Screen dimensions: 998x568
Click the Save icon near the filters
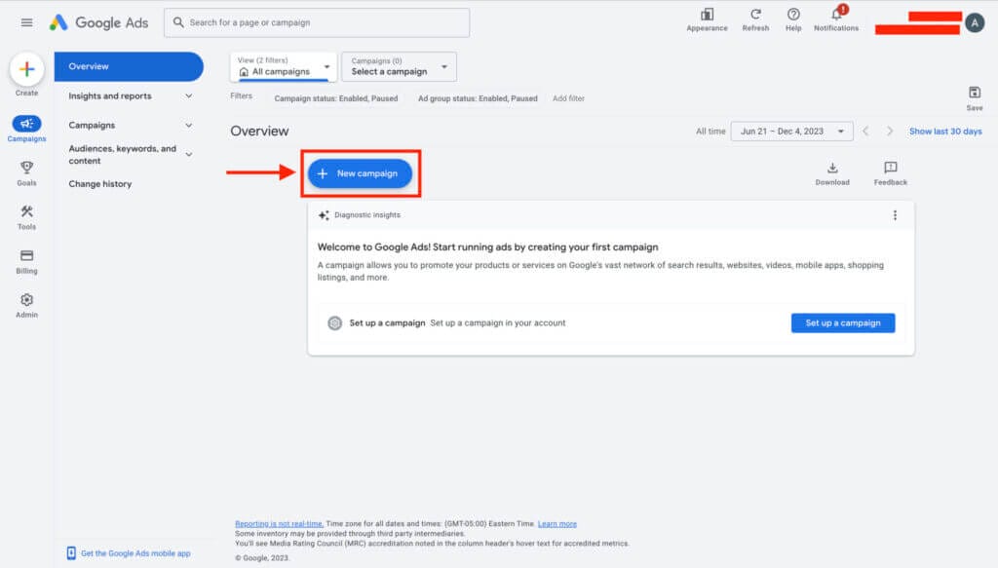[x=975, y=93]
